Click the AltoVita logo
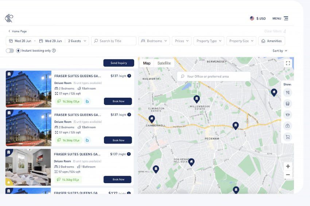 (9, 18)
